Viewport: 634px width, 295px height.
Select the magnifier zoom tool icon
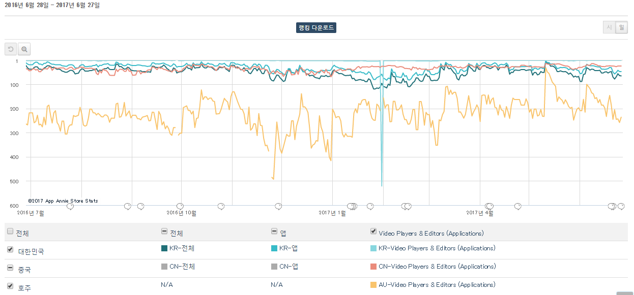(x=24, y=49)
